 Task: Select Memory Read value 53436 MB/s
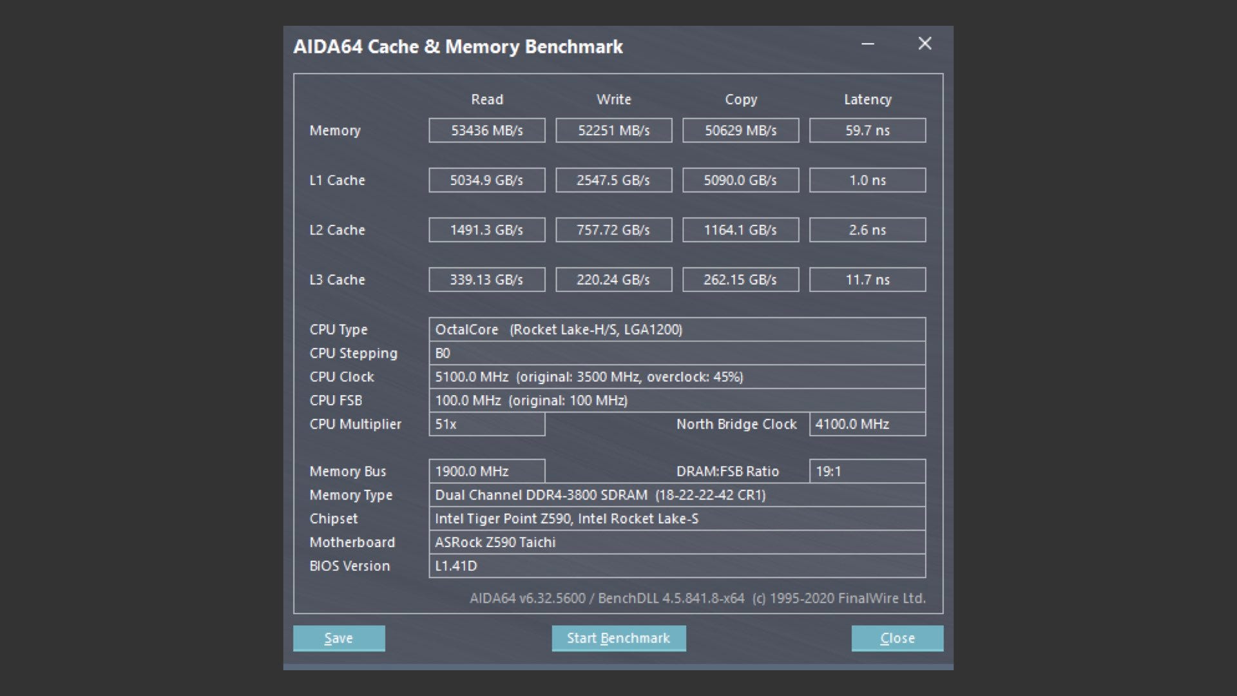pos(487,130)
